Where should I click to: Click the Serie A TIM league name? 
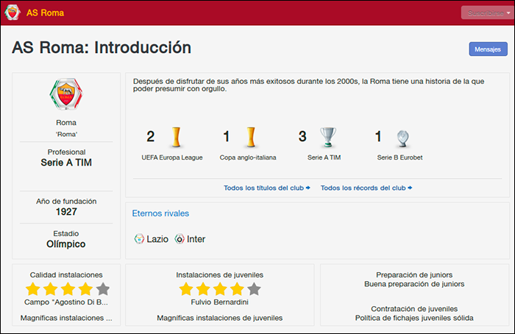tap(66, 163)
